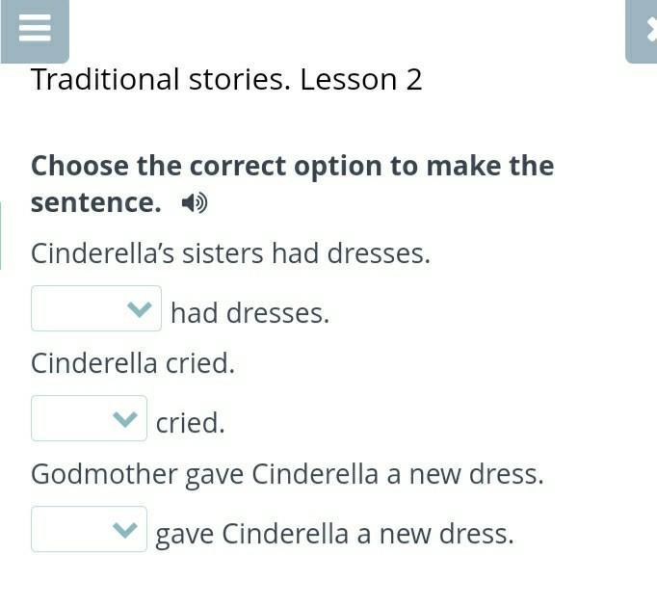Click the "had dresses." answer text
Screen dimensions: 657x607
point(250,313)
